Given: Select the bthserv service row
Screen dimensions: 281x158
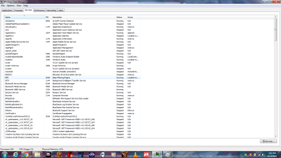Looking at the screenshot, I should coord(72,111).
